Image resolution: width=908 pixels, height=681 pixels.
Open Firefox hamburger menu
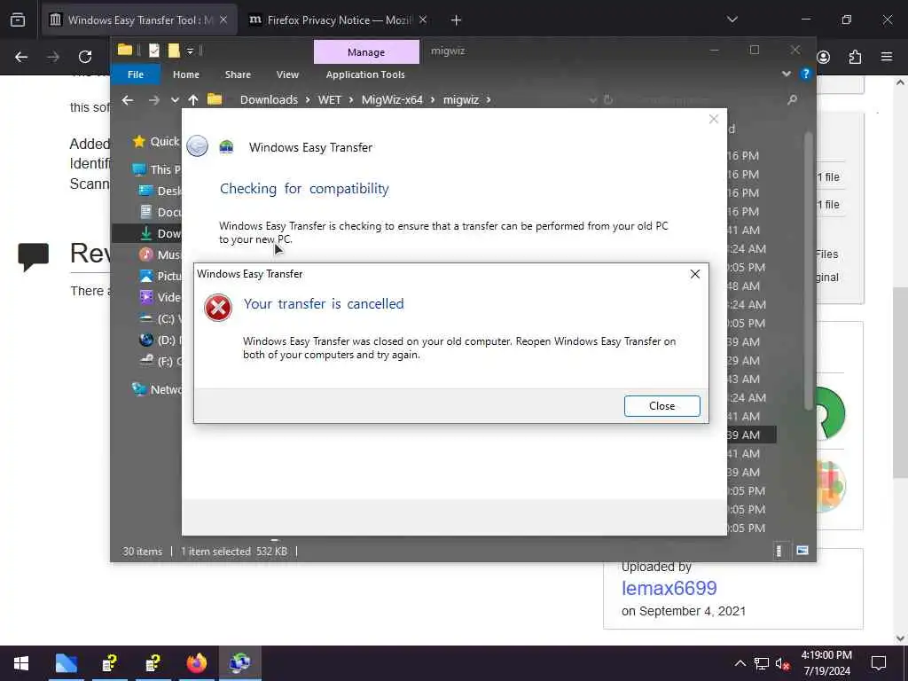pos(886,57)
